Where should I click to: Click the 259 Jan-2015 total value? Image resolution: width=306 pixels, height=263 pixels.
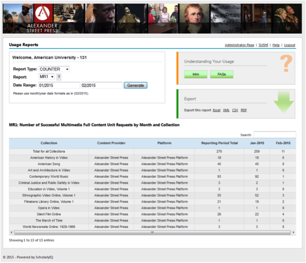coord(257,151)
